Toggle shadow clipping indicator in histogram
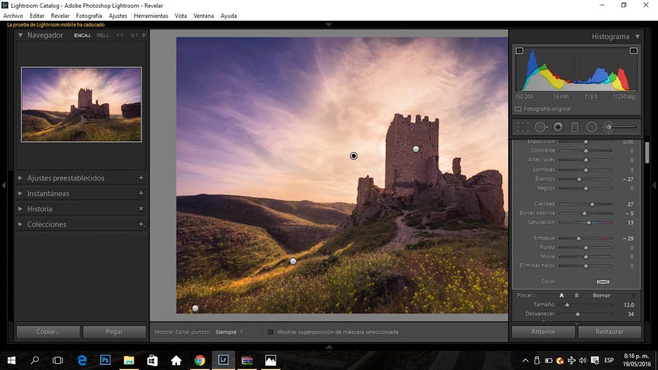 coord(519,51)
